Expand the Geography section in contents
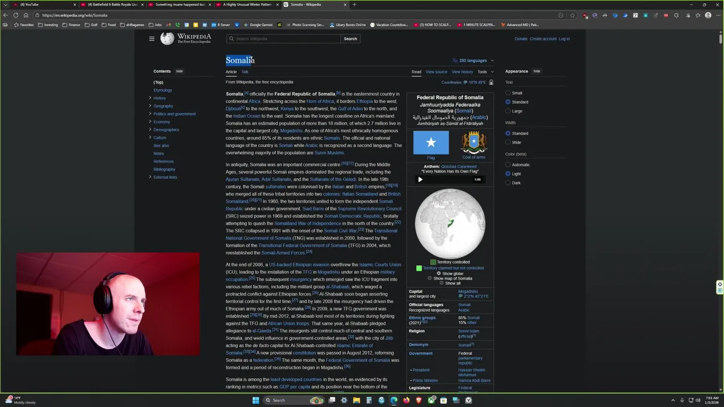The width and height of the screenshot is (724, 407). click(x=150, y=106)
